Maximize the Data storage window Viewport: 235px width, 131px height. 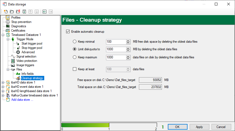pos(216,4)
